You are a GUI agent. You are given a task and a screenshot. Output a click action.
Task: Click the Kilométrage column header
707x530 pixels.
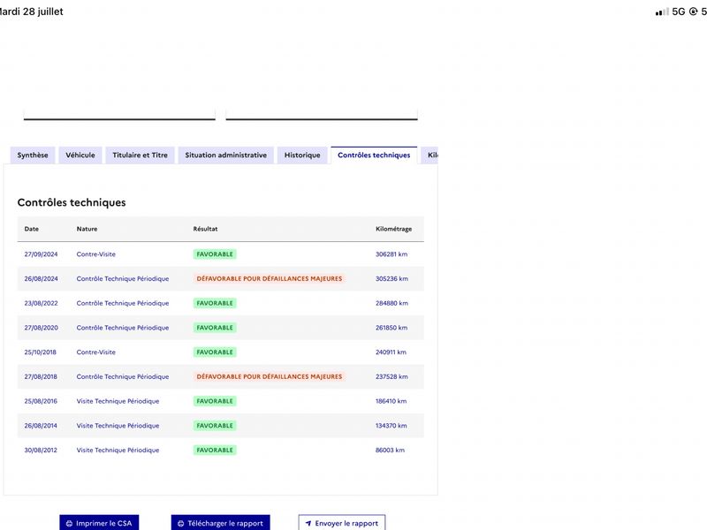pos(393,229)
